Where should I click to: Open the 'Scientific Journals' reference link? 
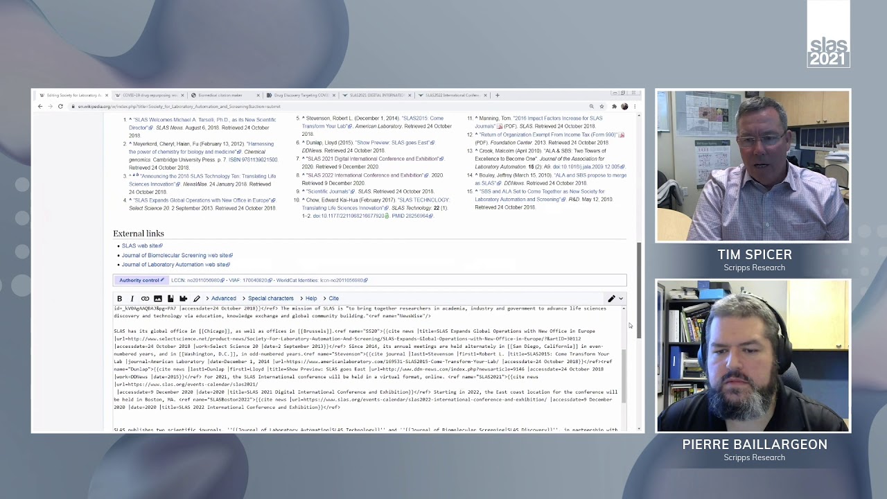[x=328, y=191]
